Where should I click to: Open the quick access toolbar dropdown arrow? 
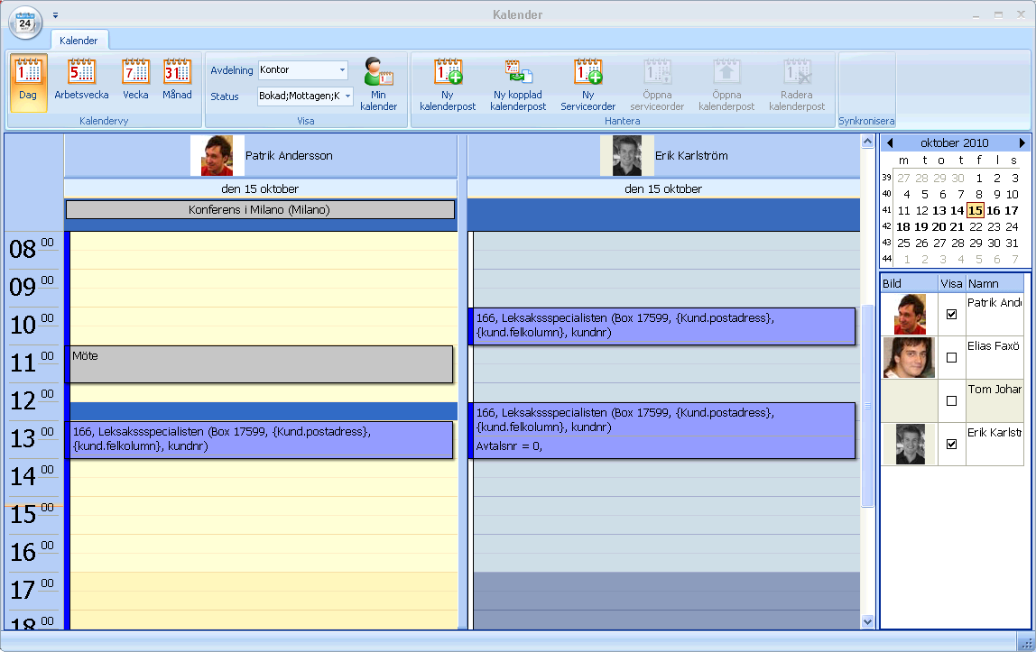tap(55, 15)
